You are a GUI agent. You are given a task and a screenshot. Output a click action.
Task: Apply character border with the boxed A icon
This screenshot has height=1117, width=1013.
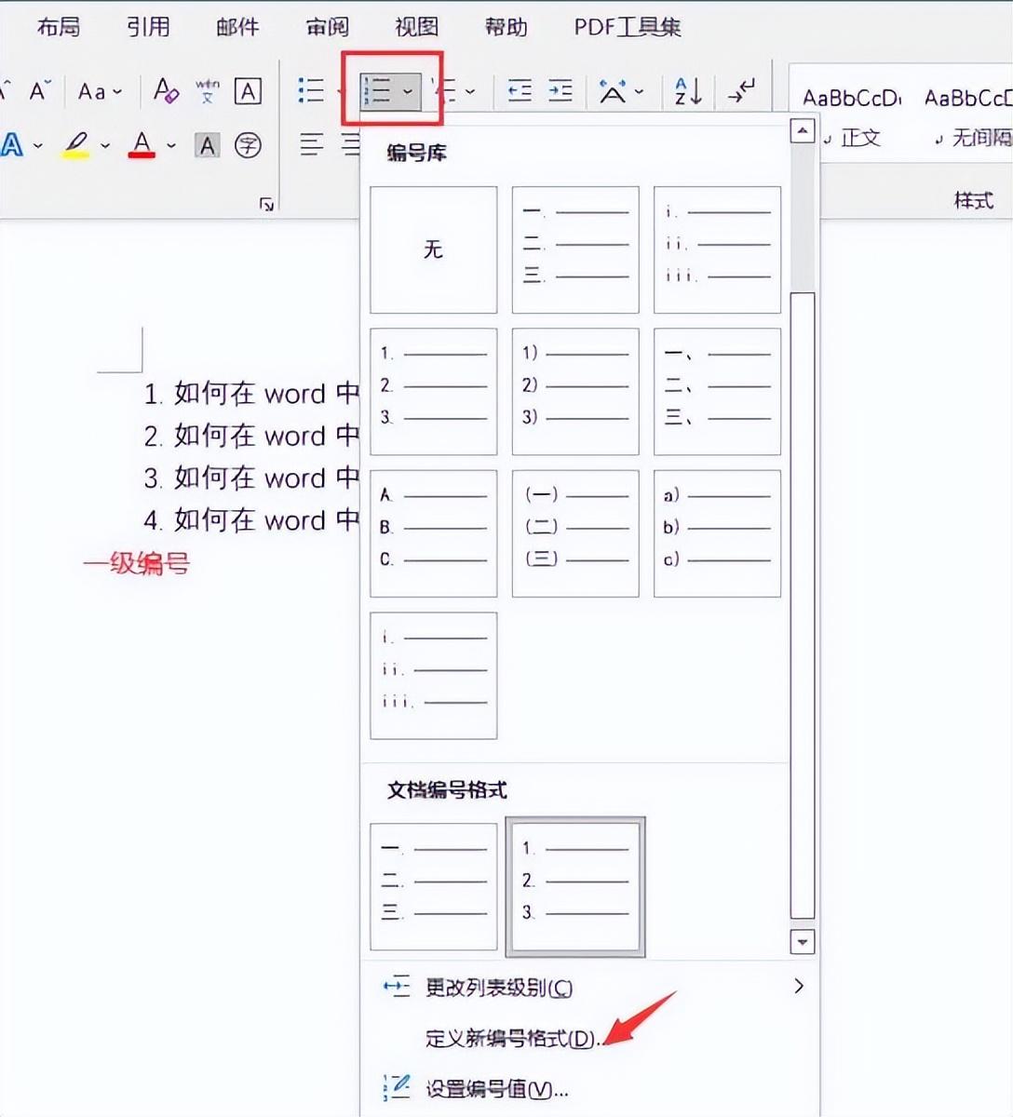click(x=248, y=91)
